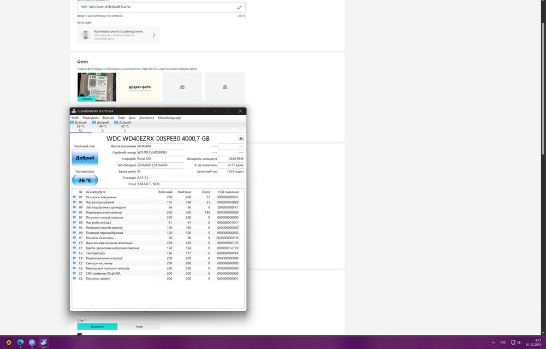Click status dot for 0C Кількість включень

point(74,238)
